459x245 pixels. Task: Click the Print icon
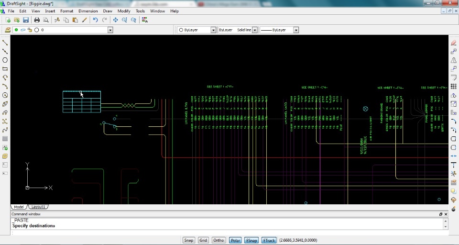click(37, 20)
